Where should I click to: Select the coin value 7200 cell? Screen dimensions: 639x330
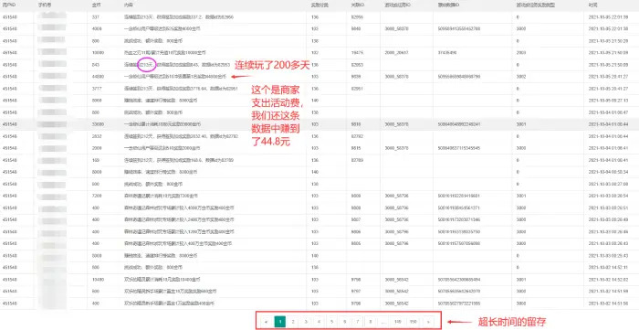pyautogui.click(x=97, y=196)
